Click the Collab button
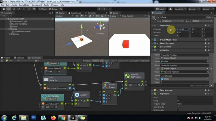Screen dimensions: 216x121 point(161,9)
